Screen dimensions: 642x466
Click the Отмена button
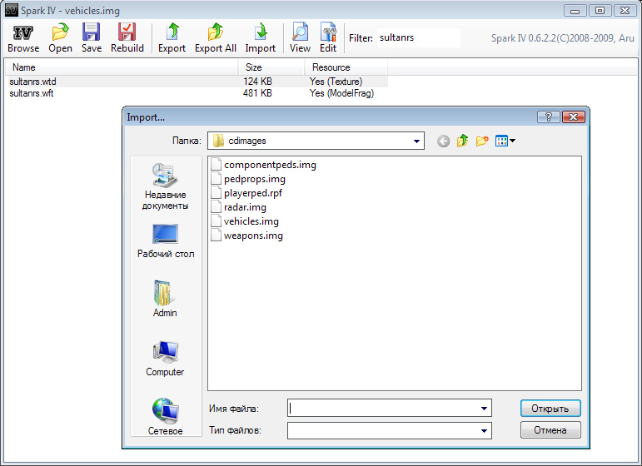[550, 430]
